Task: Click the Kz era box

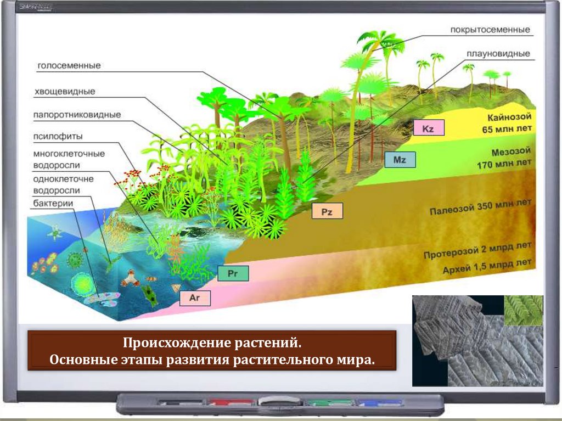Action: [x=429, y=128]
